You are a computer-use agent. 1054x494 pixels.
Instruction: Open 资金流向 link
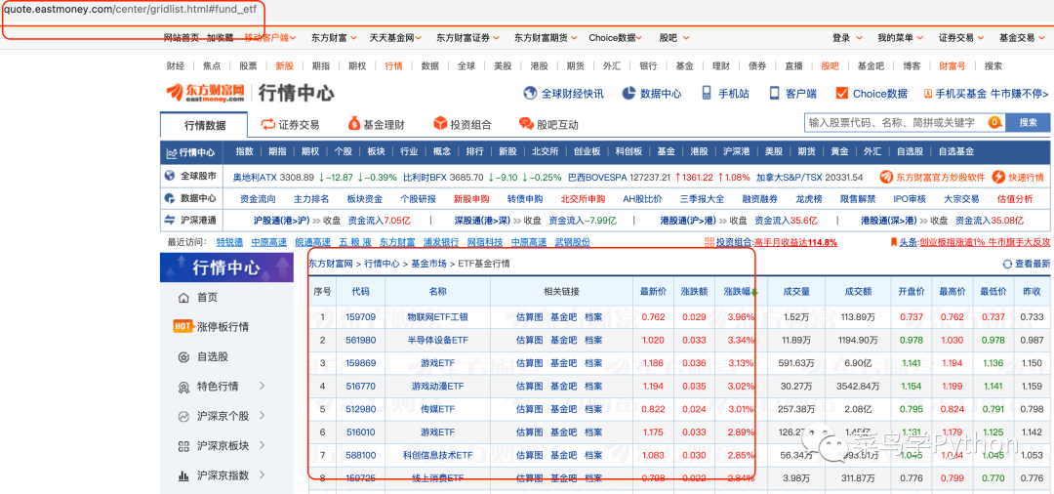coord(258,199)
